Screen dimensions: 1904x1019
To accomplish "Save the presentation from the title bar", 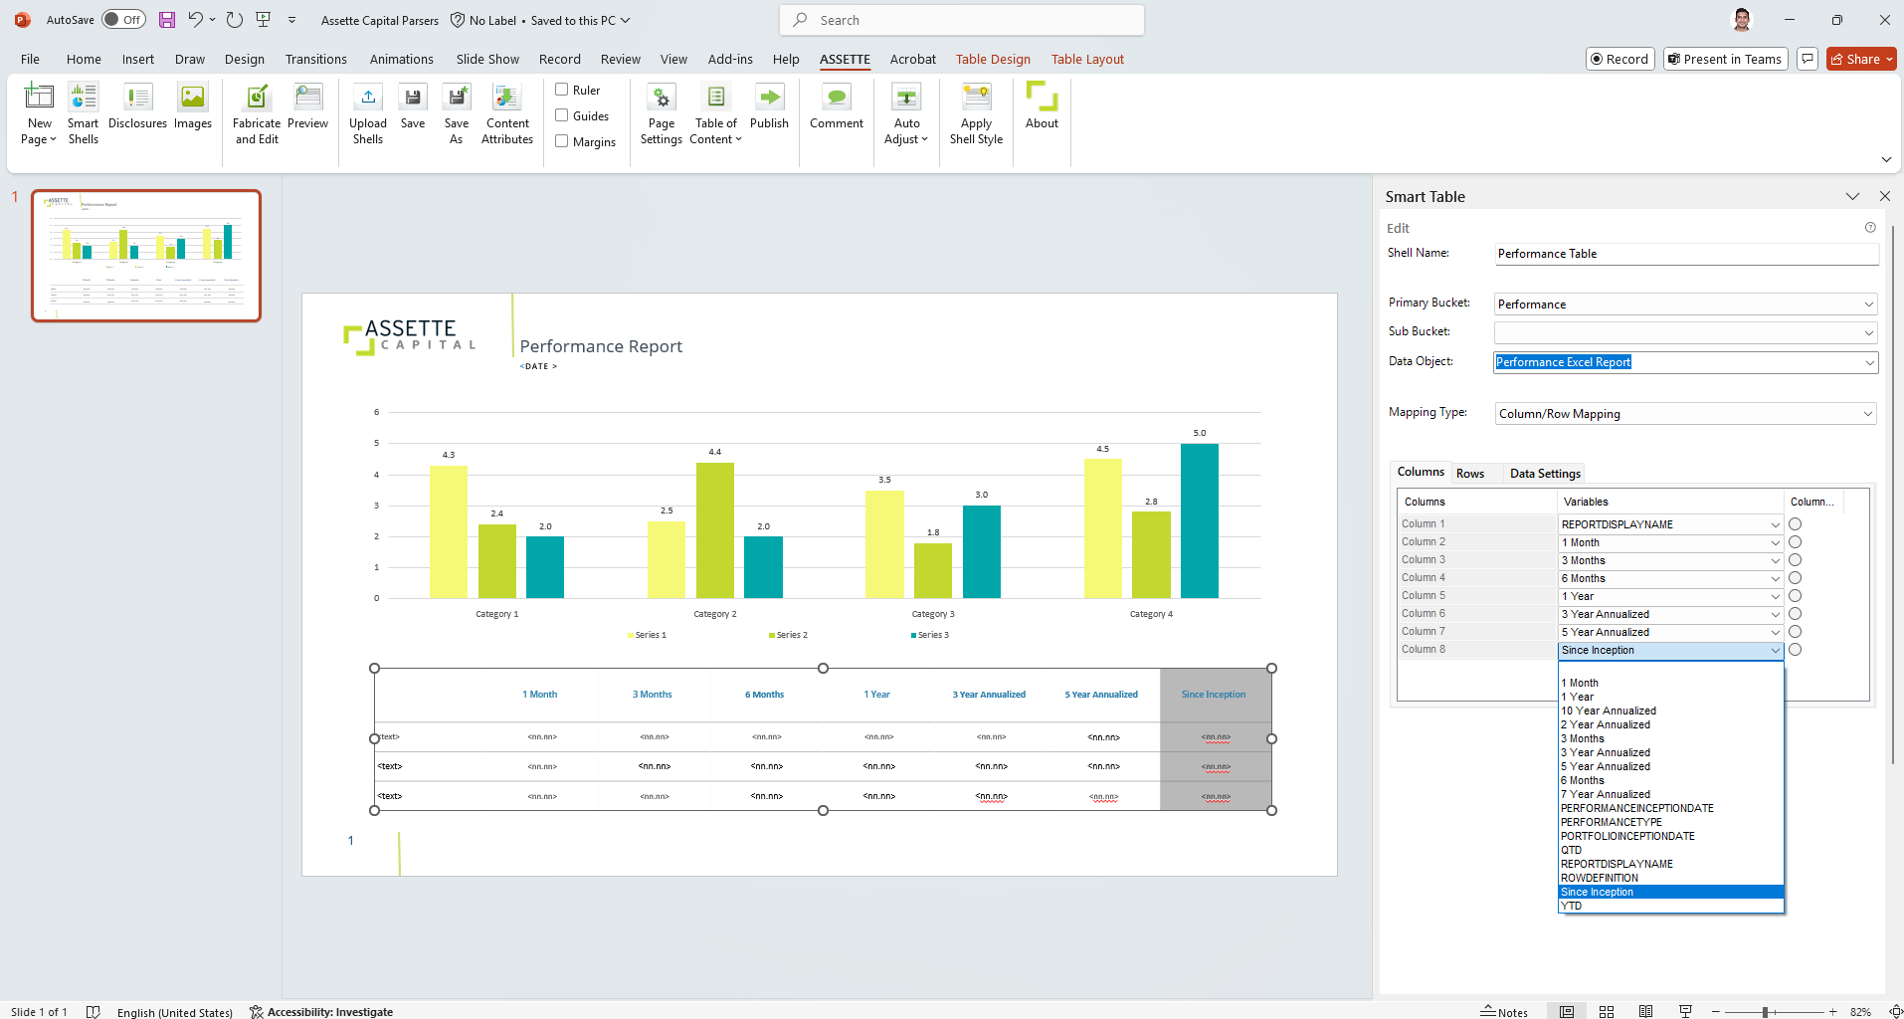I will 167,20.
